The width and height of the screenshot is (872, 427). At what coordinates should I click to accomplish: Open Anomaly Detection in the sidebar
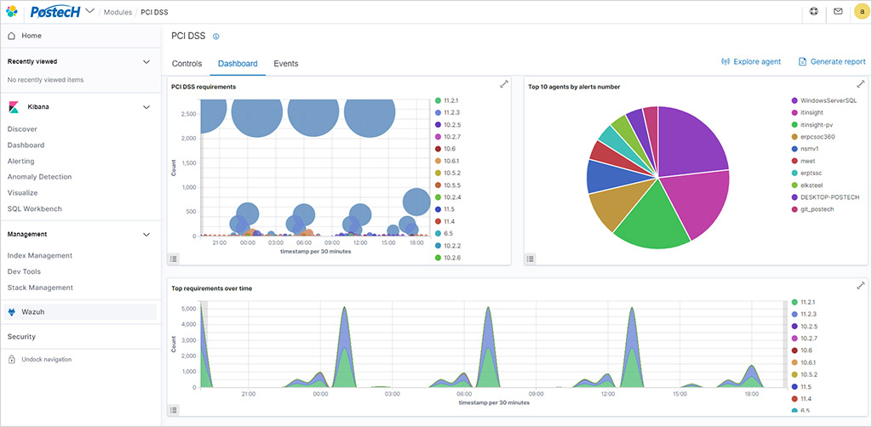39,177
